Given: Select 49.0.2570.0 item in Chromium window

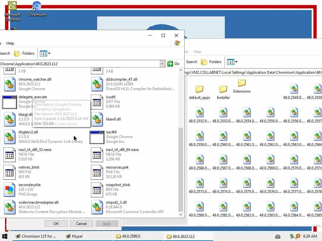Looking at the screenshot, I should [294, 162].
